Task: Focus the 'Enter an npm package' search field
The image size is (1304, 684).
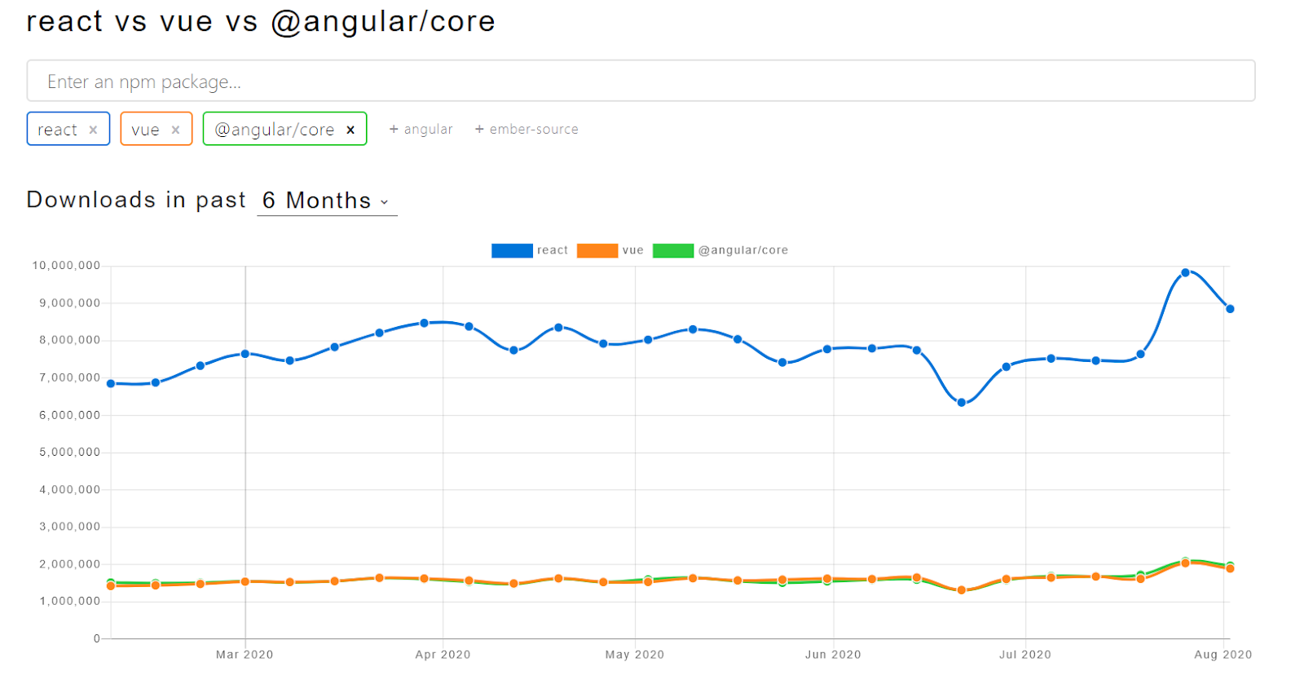Action: [x=641, y=81]
